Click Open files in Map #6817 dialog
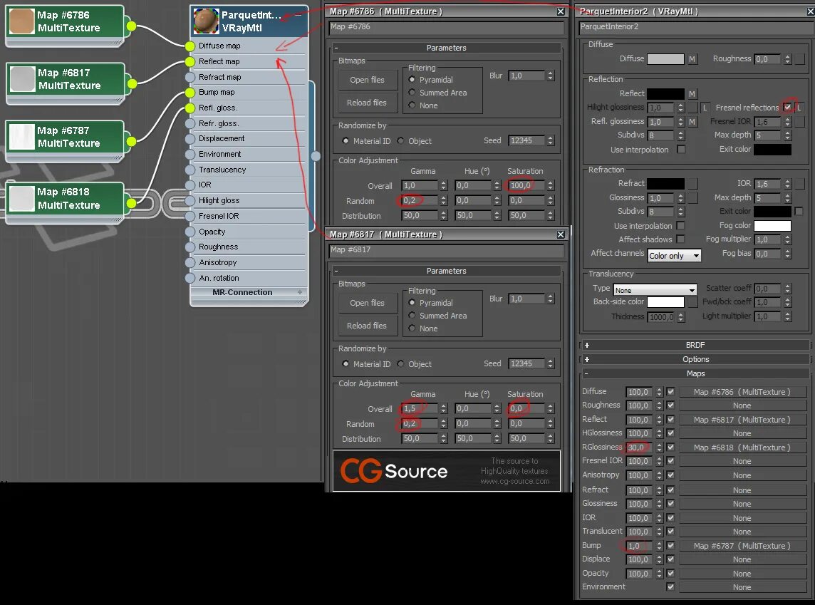The image size is (815, 605). pos(367,303)
